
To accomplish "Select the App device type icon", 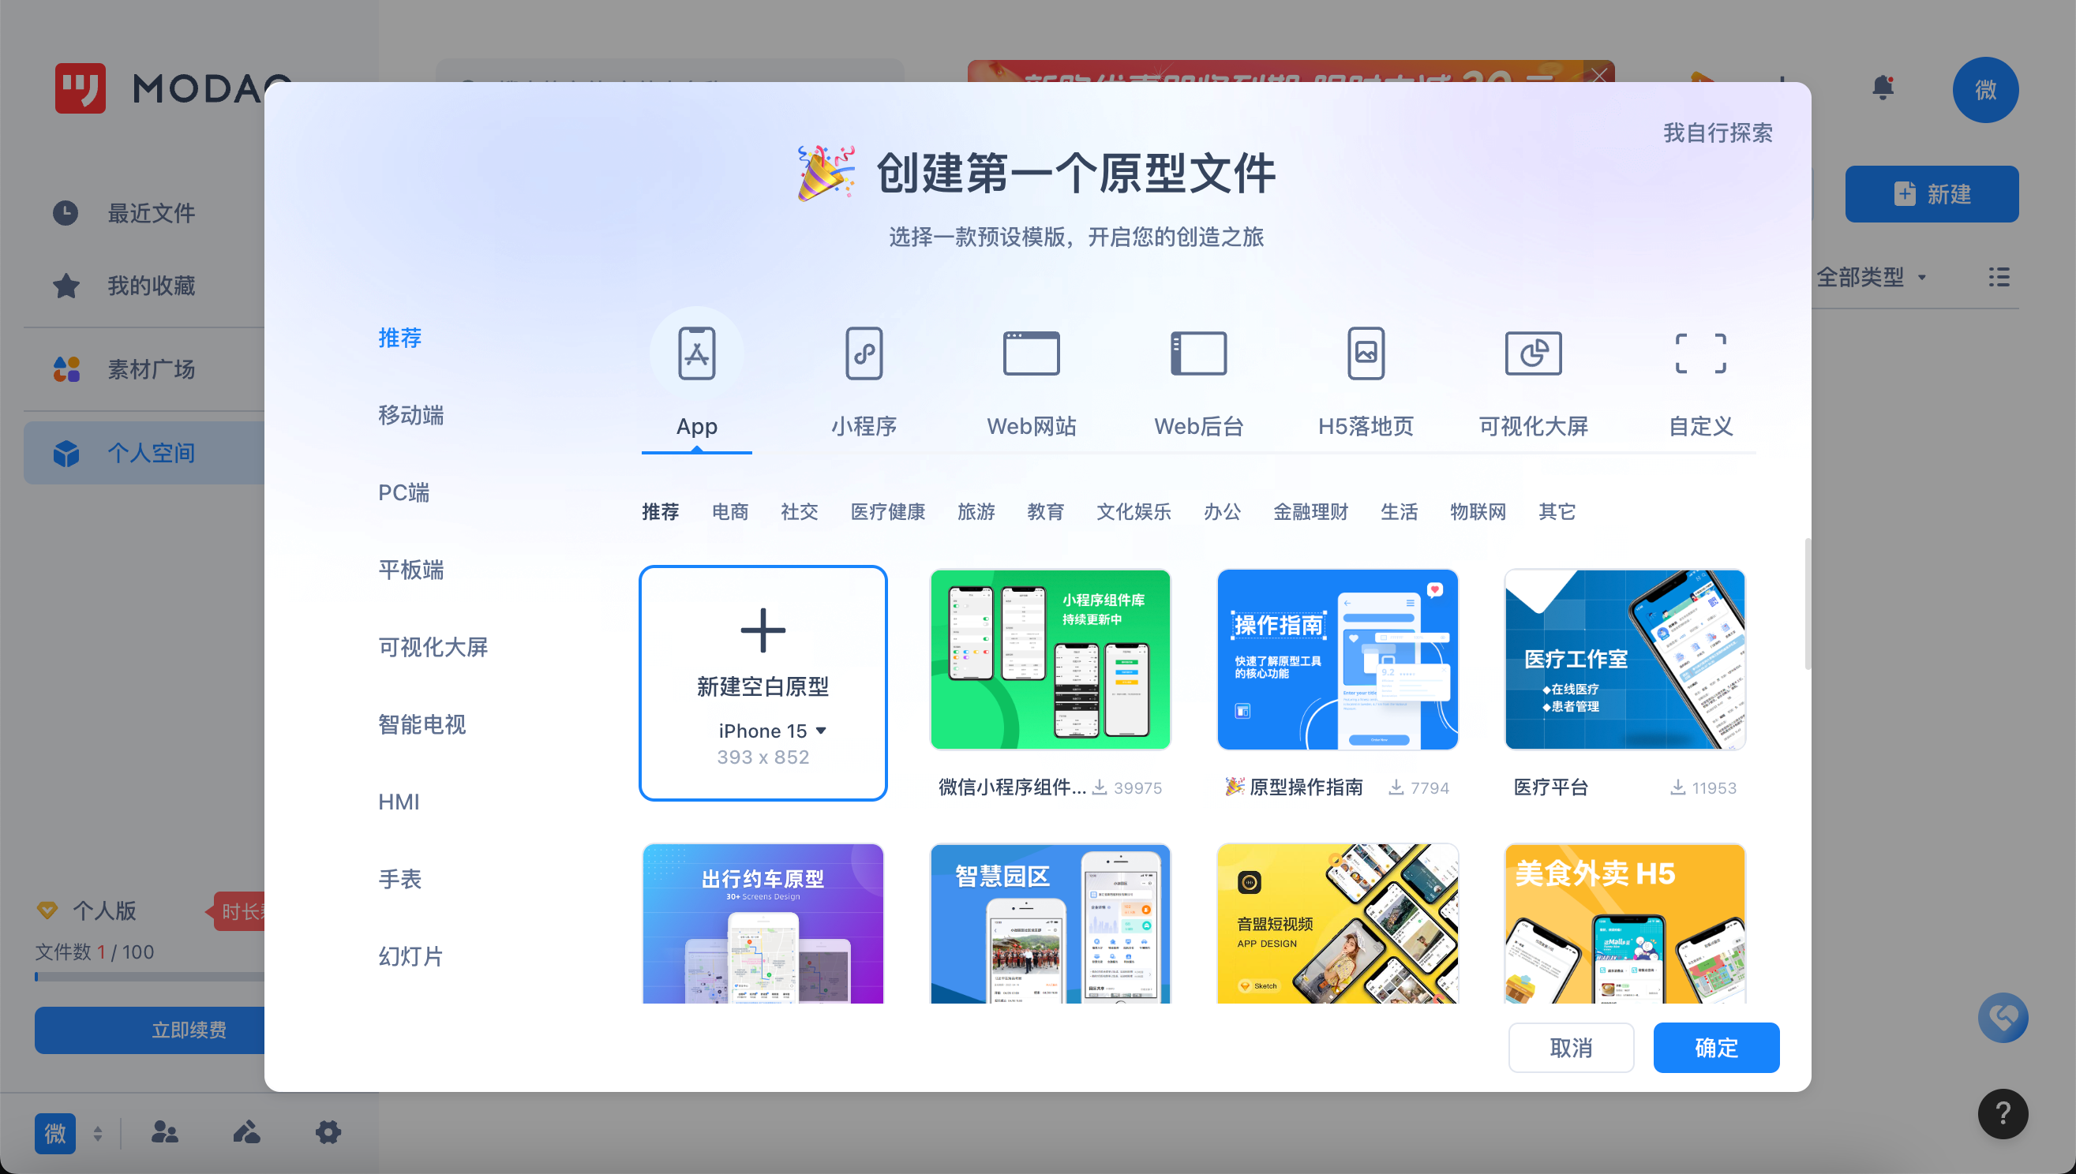I will point(697,353).
